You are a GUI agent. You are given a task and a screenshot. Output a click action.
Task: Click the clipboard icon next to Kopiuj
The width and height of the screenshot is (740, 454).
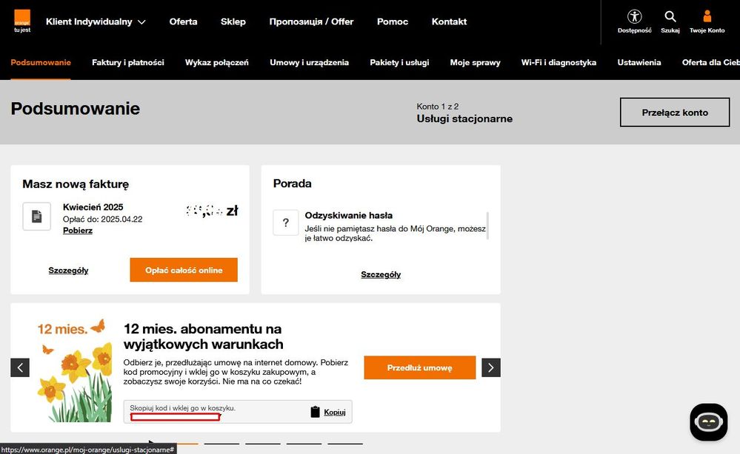pyautogui.click(x=316, y=412)
